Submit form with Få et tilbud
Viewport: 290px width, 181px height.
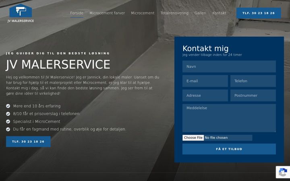229,149
